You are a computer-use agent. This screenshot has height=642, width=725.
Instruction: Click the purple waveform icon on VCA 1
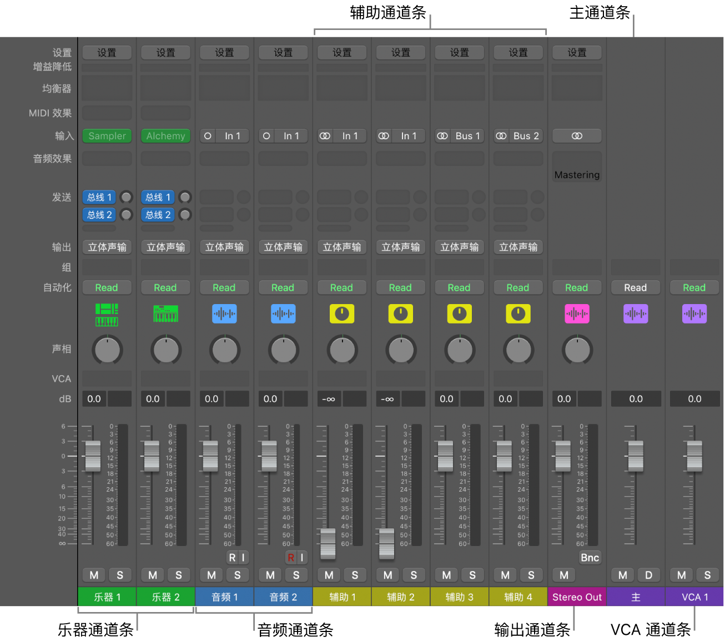click(x=694, y=314)
